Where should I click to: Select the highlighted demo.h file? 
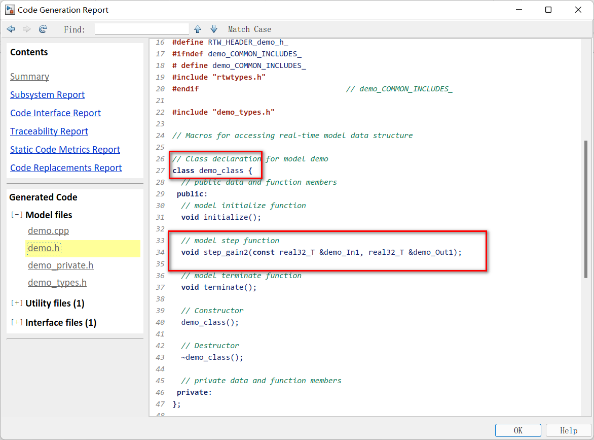click(44, 248)
